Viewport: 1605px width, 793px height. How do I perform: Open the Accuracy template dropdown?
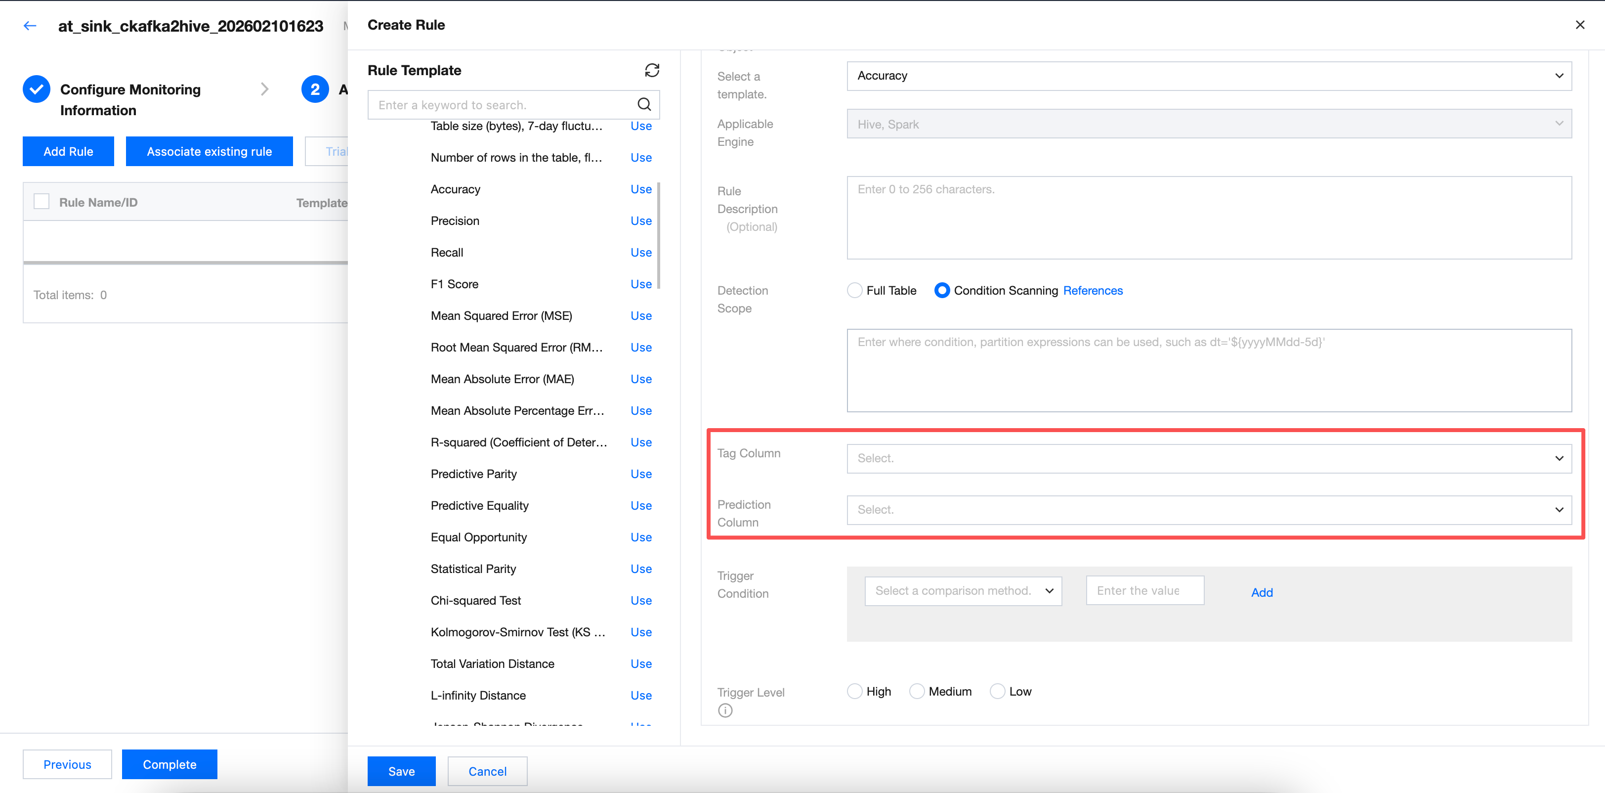[1208, 76]
